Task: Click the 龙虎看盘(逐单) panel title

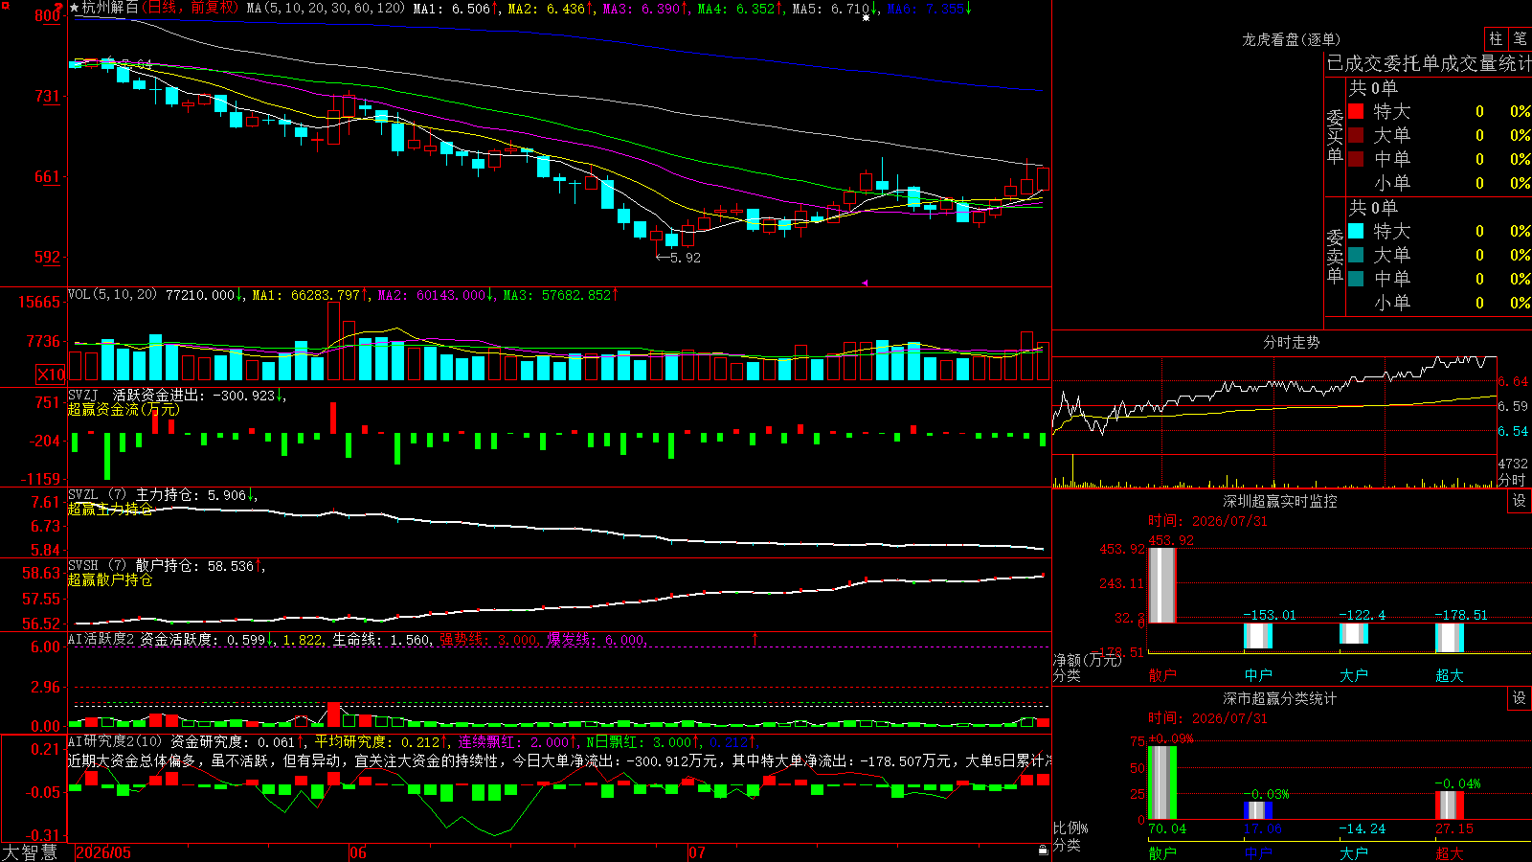Action: 1292,39
